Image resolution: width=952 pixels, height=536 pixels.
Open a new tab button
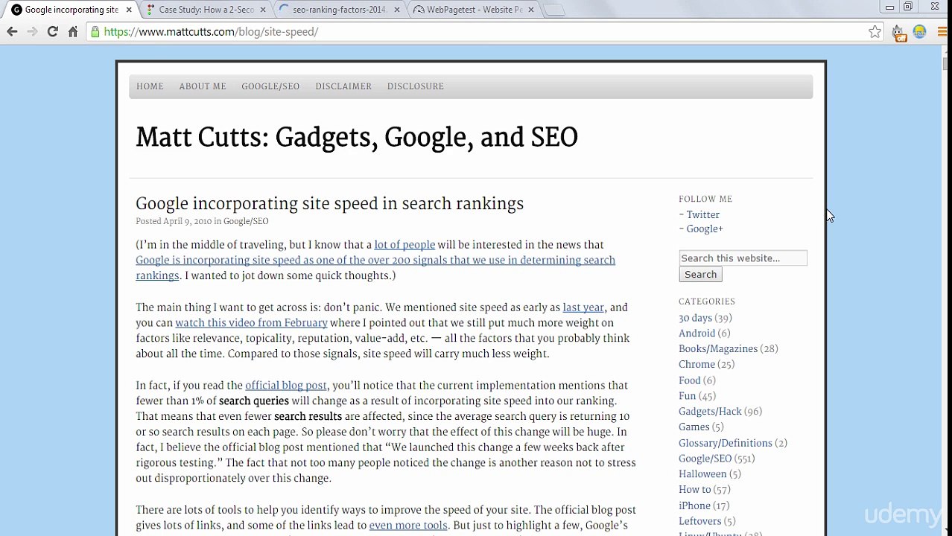553,10
